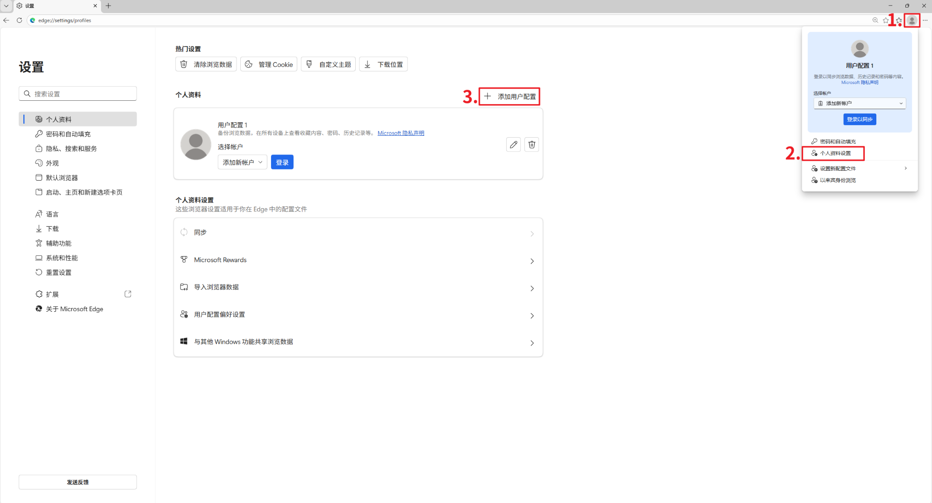Click the 搜索设置 search field

(x=78, y=93)
